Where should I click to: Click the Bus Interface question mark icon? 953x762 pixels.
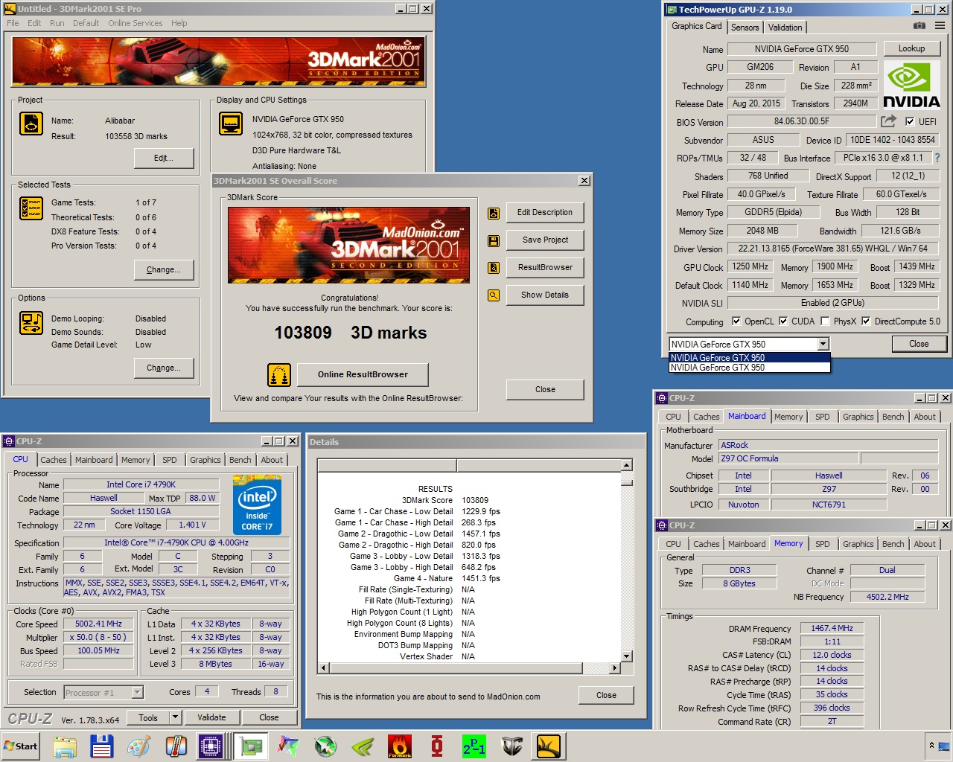937,158
